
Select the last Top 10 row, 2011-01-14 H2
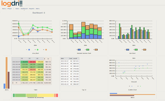pos(70,84)
